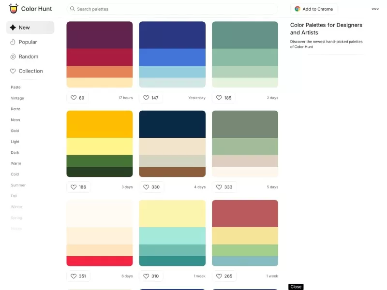Select the royal blue swatch of 147-likes palette
The width and height of the screenshot is (387, 290).
coord(172,57)
